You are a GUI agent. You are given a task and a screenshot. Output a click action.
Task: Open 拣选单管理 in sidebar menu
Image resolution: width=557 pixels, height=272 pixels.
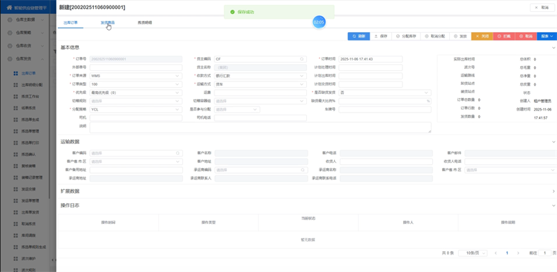(x=30, y=131)
